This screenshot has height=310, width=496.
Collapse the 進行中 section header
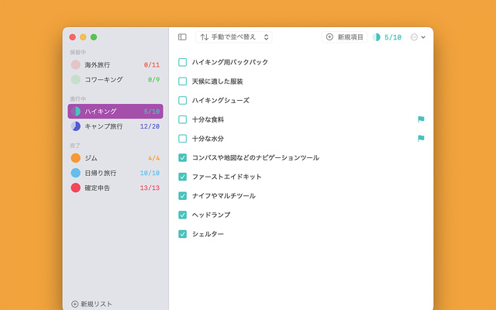77,99
